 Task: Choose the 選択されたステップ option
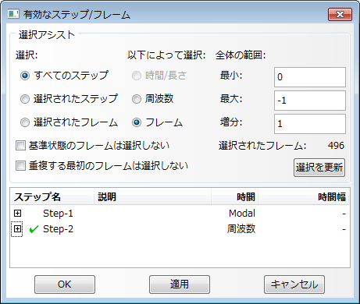(25, 99)
